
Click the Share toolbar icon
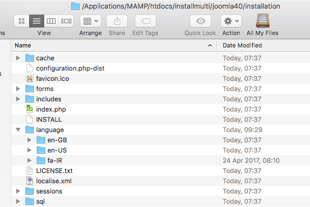[117, 21]
